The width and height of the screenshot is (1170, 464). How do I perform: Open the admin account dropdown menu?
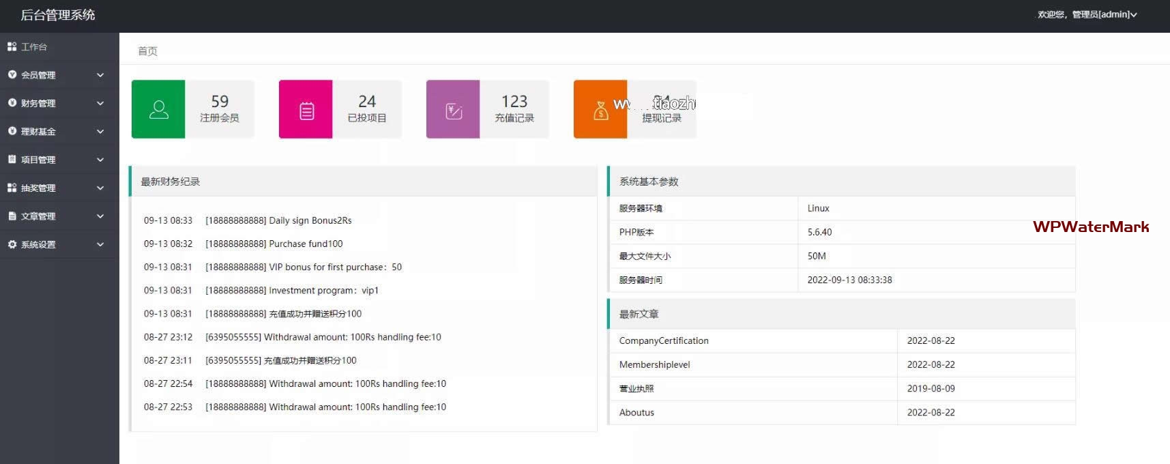click(x=1087, y=14)
